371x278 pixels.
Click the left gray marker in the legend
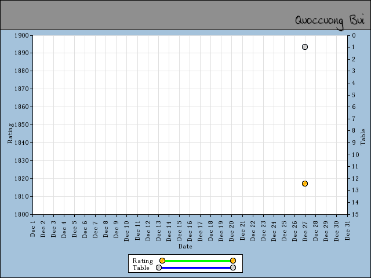(x=159, y=268)
